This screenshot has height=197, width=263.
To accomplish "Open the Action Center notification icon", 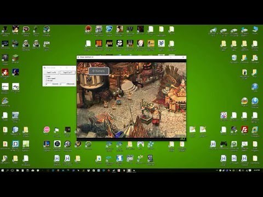I will [x=249, y=170].
